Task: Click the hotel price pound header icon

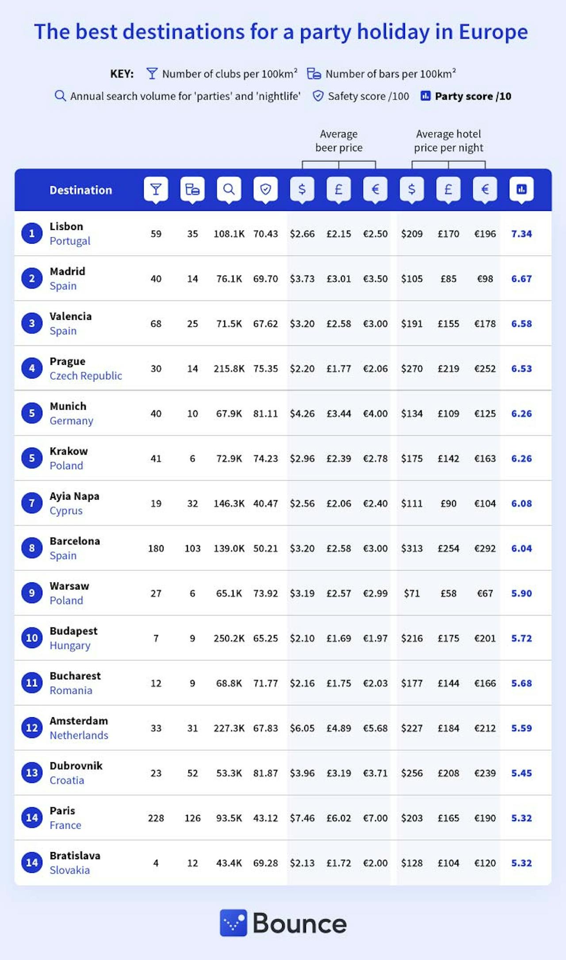Action: point(448,189)
